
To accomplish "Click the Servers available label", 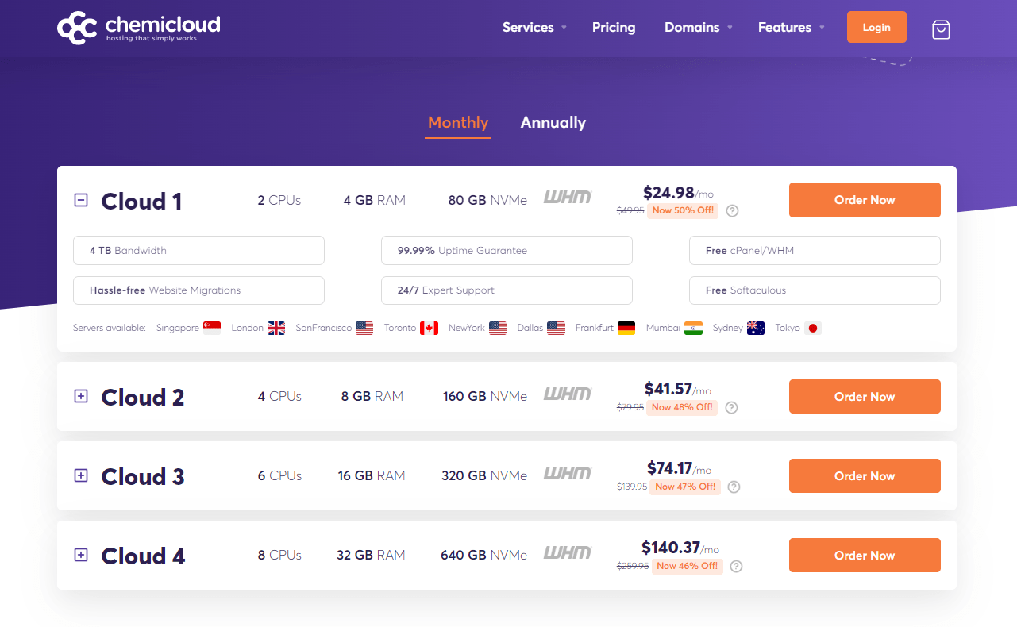I will [110, 328].
